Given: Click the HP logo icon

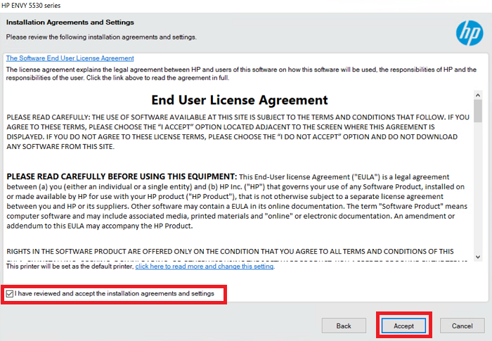Looking at the screenshot, I should point(470,33).
